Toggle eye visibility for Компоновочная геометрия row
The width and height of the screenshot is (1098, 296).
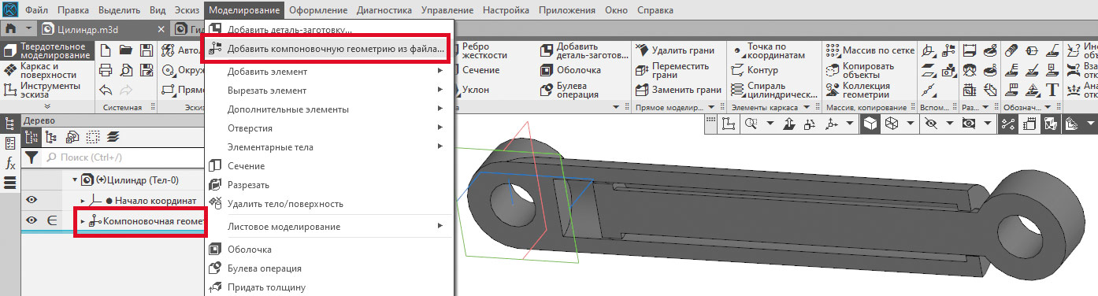coord(32,221)
